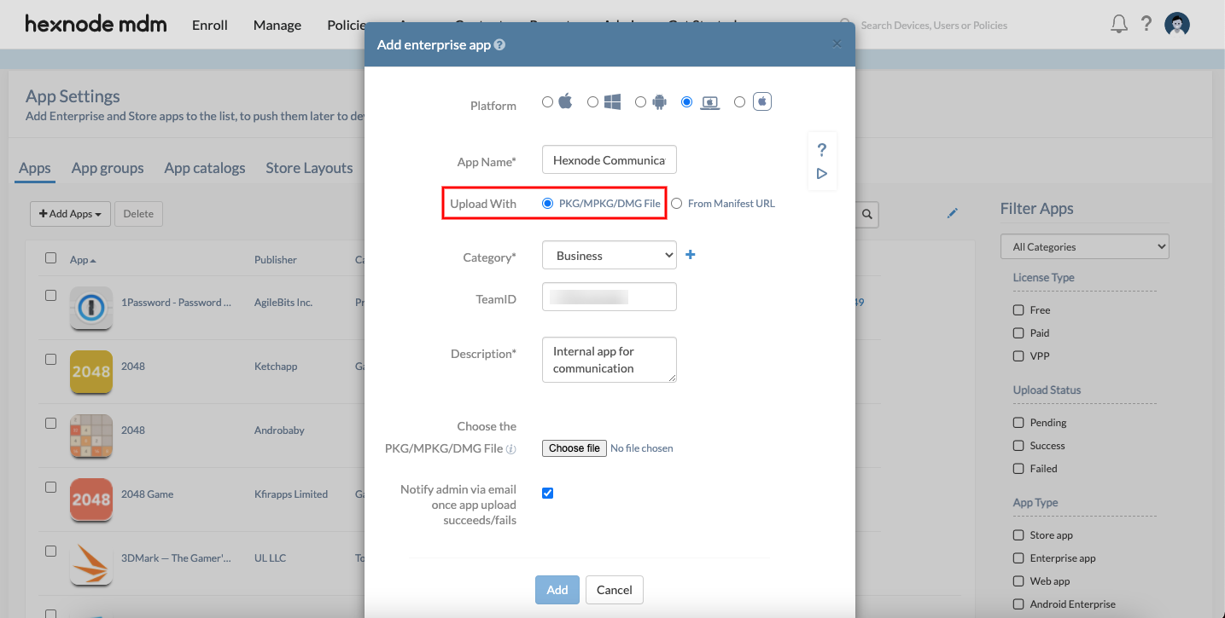The width and height of the screenshot is (1225, 618).
Task: Click the Kfirapps Limited publisher cell
Action: [x=291, y=494]
